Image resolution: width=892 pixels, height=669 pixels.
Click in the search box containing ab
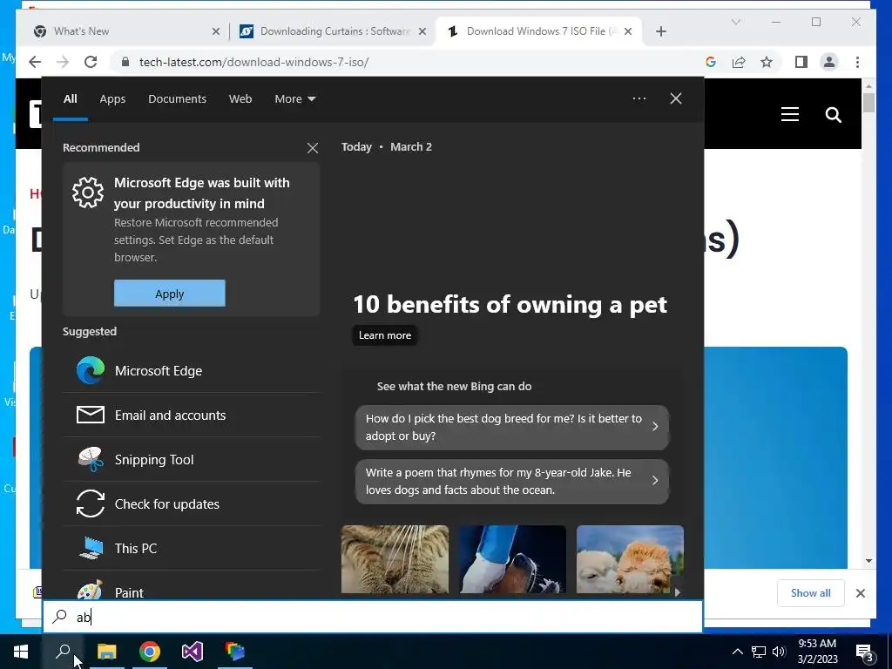373,617
